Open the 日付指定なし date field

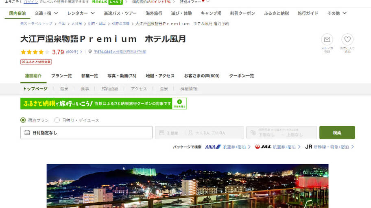pyautogui.click(x=86, y=133)
